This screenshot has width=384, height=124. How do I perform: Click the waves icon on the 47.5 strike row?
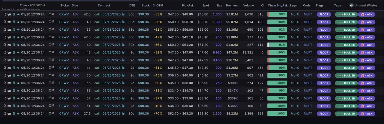pyautogui.click(x=9, y=37)
